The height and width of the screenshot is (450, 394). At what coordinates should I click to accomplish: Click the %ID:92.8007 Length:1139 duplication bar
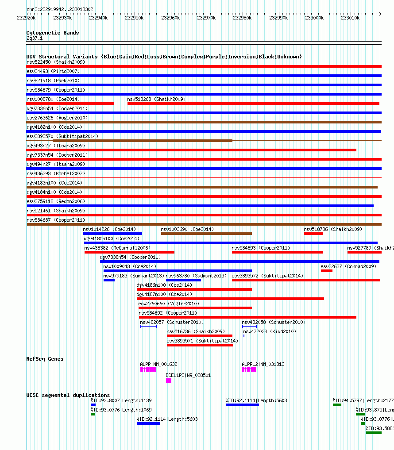93,405
